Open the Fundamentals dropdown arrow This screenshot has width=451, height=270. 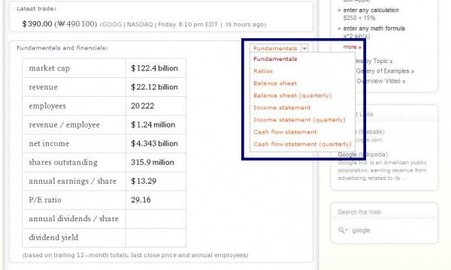point(304,48)
